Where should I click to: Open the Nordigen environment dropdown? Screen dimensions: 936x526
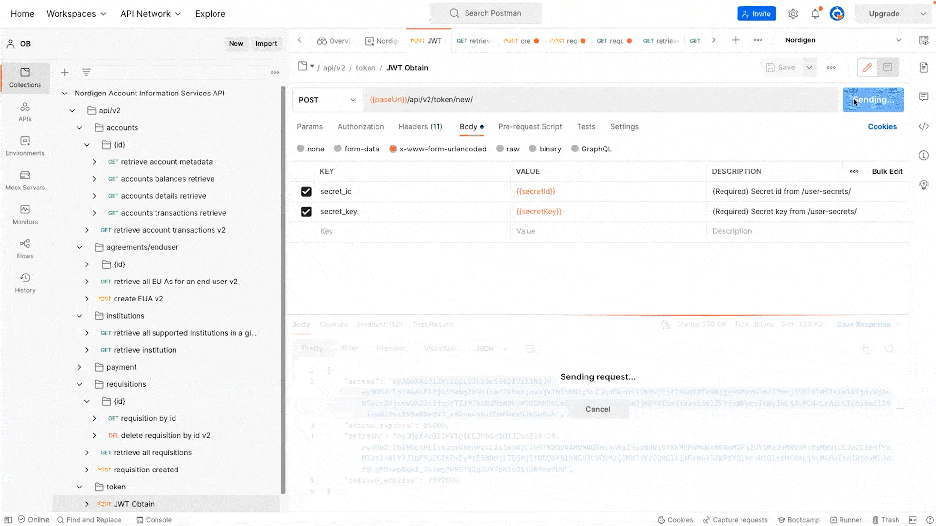842,40
